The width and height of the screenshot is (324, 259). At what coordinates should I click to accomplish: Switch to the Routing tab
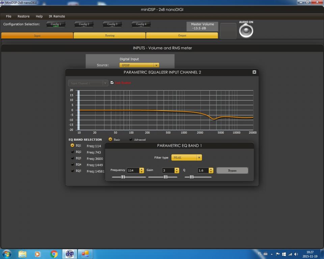(x=109, y=35)
